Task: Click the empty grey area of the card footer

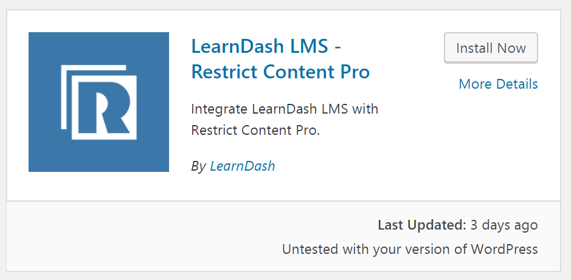Action: (x=146, y=236)
